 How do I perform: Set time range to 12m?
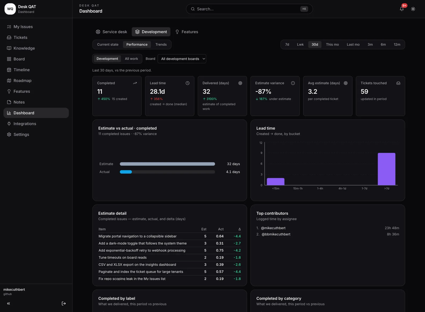tap(397, 44)
